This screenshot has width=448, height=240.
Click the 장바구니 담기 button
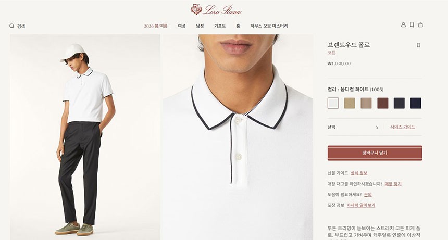375,153
